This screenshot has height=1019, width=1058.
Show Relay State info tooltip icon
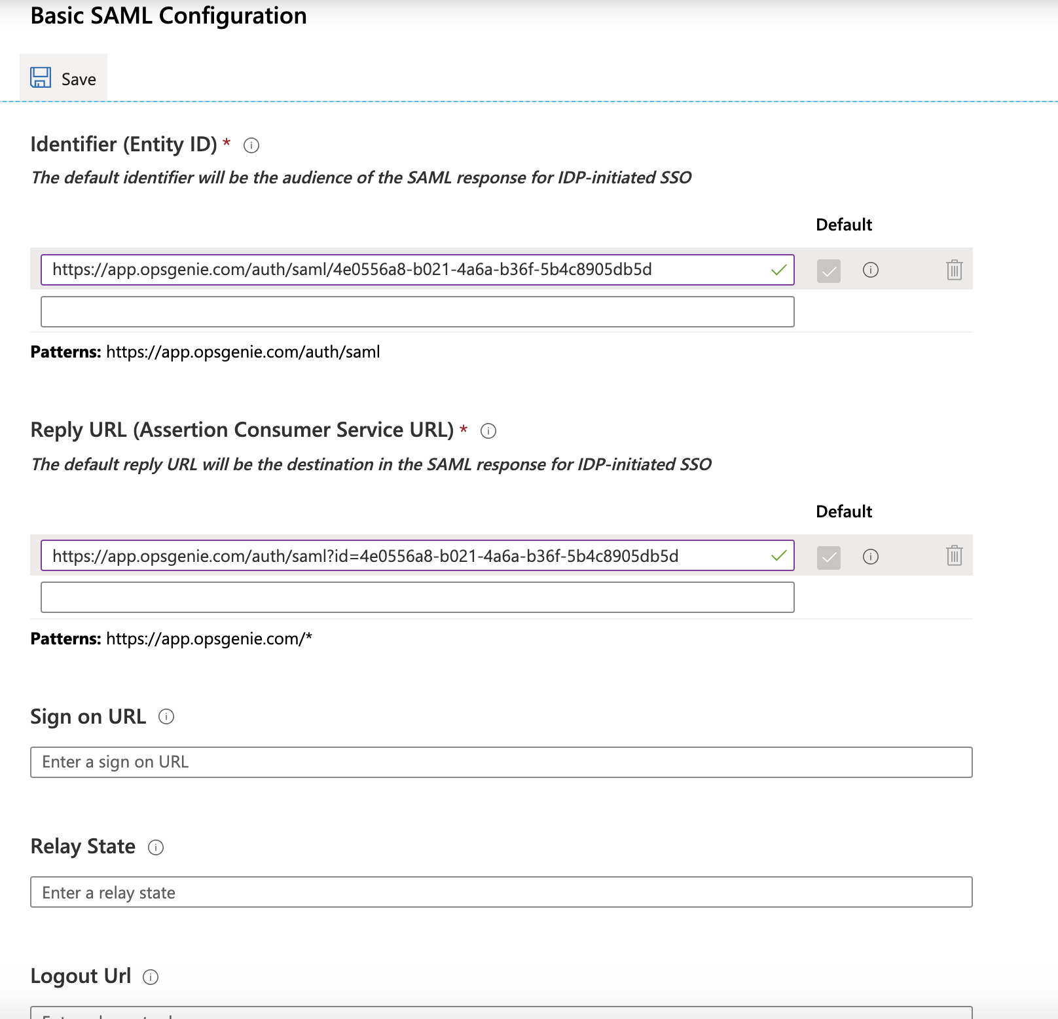click(x=156, y=847)
